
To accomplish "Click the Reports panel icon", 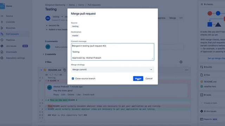I will [201, 119].
